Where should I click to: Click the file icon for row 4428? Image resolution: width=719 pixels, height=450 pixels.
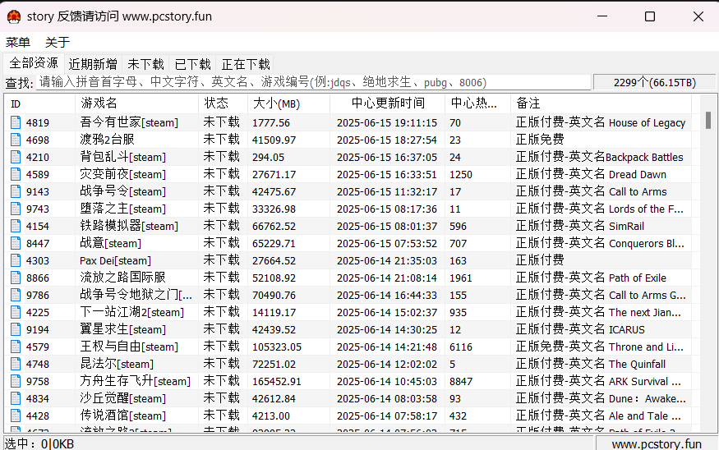(16, 416)
